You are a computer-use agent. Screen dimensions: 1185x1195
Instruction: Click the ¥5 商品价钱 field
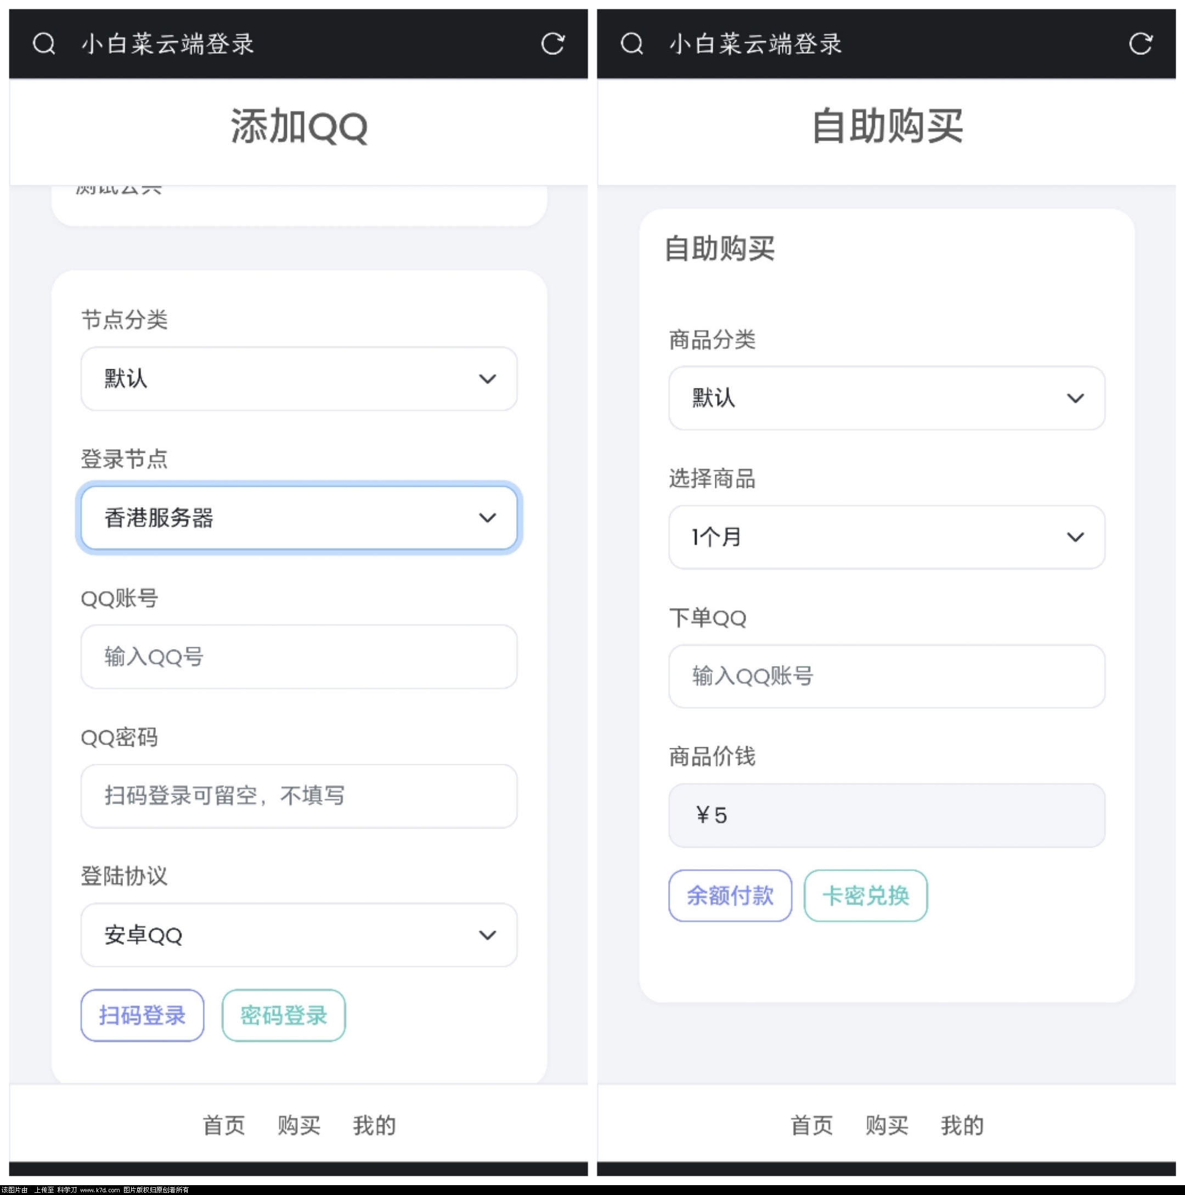(887, 815)
